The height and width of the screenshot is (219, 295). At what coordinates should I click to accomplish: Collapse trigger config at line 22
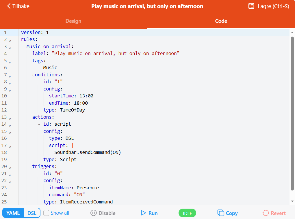click(10, 182)
